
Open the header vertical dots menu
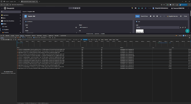pyautogui.click(x=188, y=8)
